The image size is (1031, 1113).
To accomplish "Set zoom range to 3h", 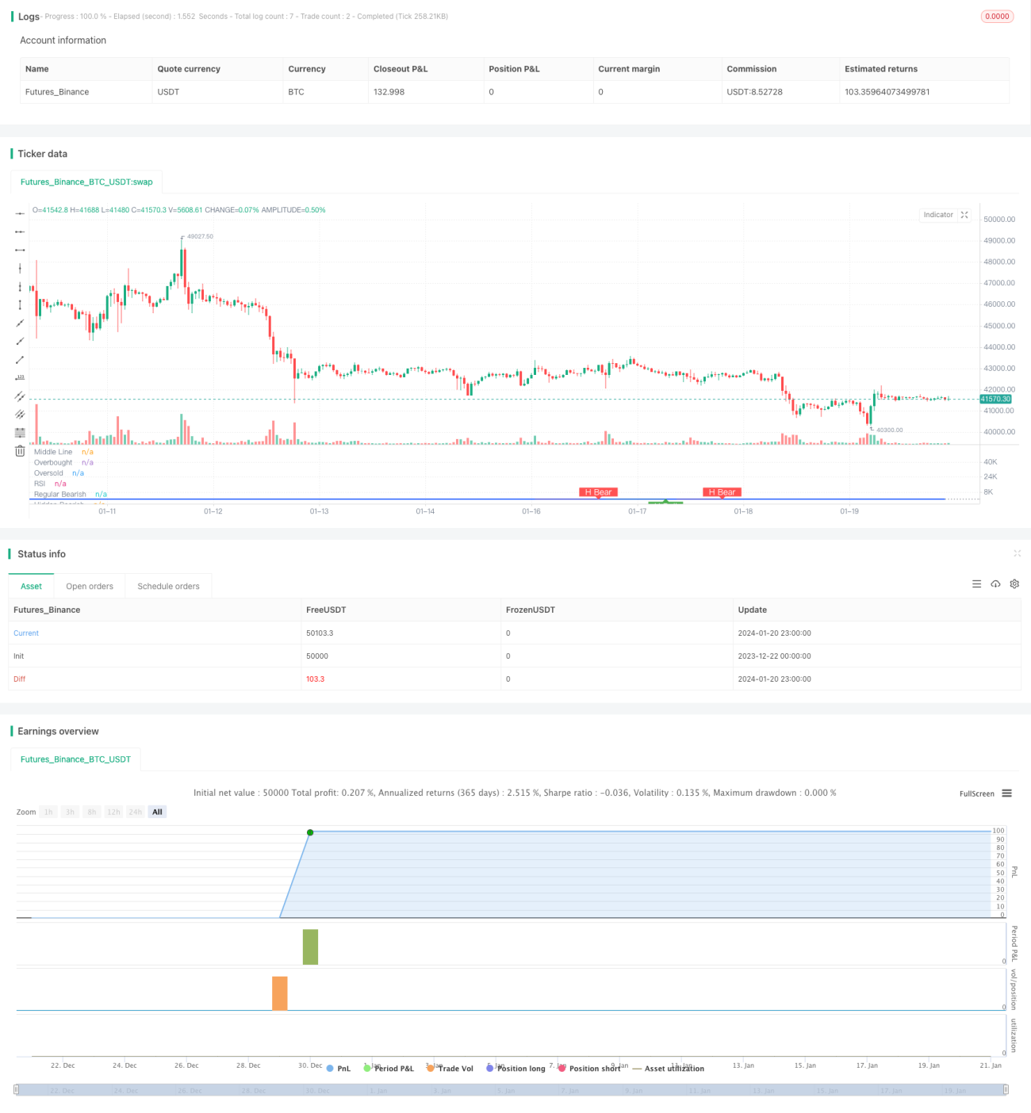I will (x=70, y=812).
